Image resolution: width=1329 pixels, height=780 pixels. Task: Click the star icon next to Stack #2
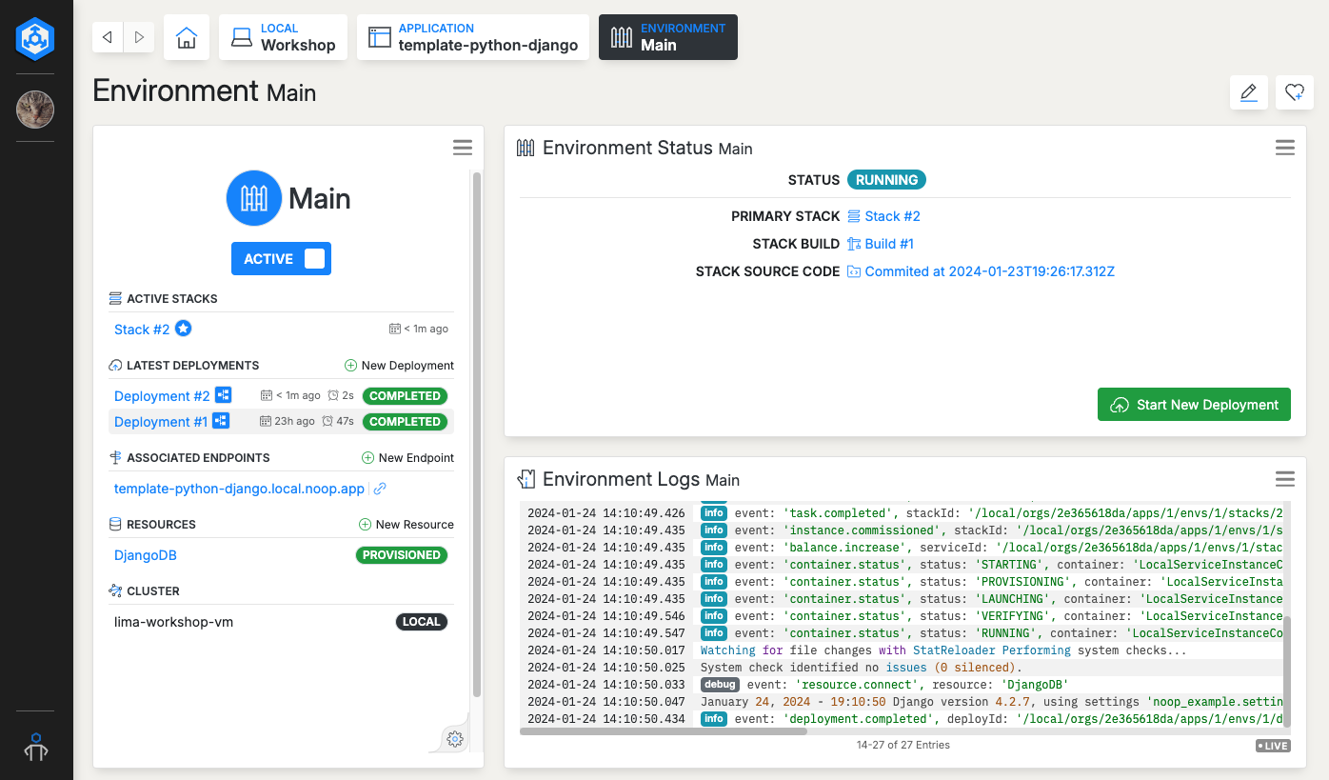[181, 329]
